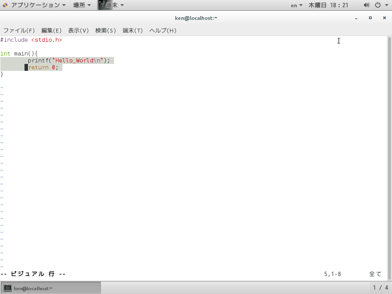Open the ファイル(F) menu
Image resolution: width=392 pixels, height=294 pixels.
(x=19, y=31)
